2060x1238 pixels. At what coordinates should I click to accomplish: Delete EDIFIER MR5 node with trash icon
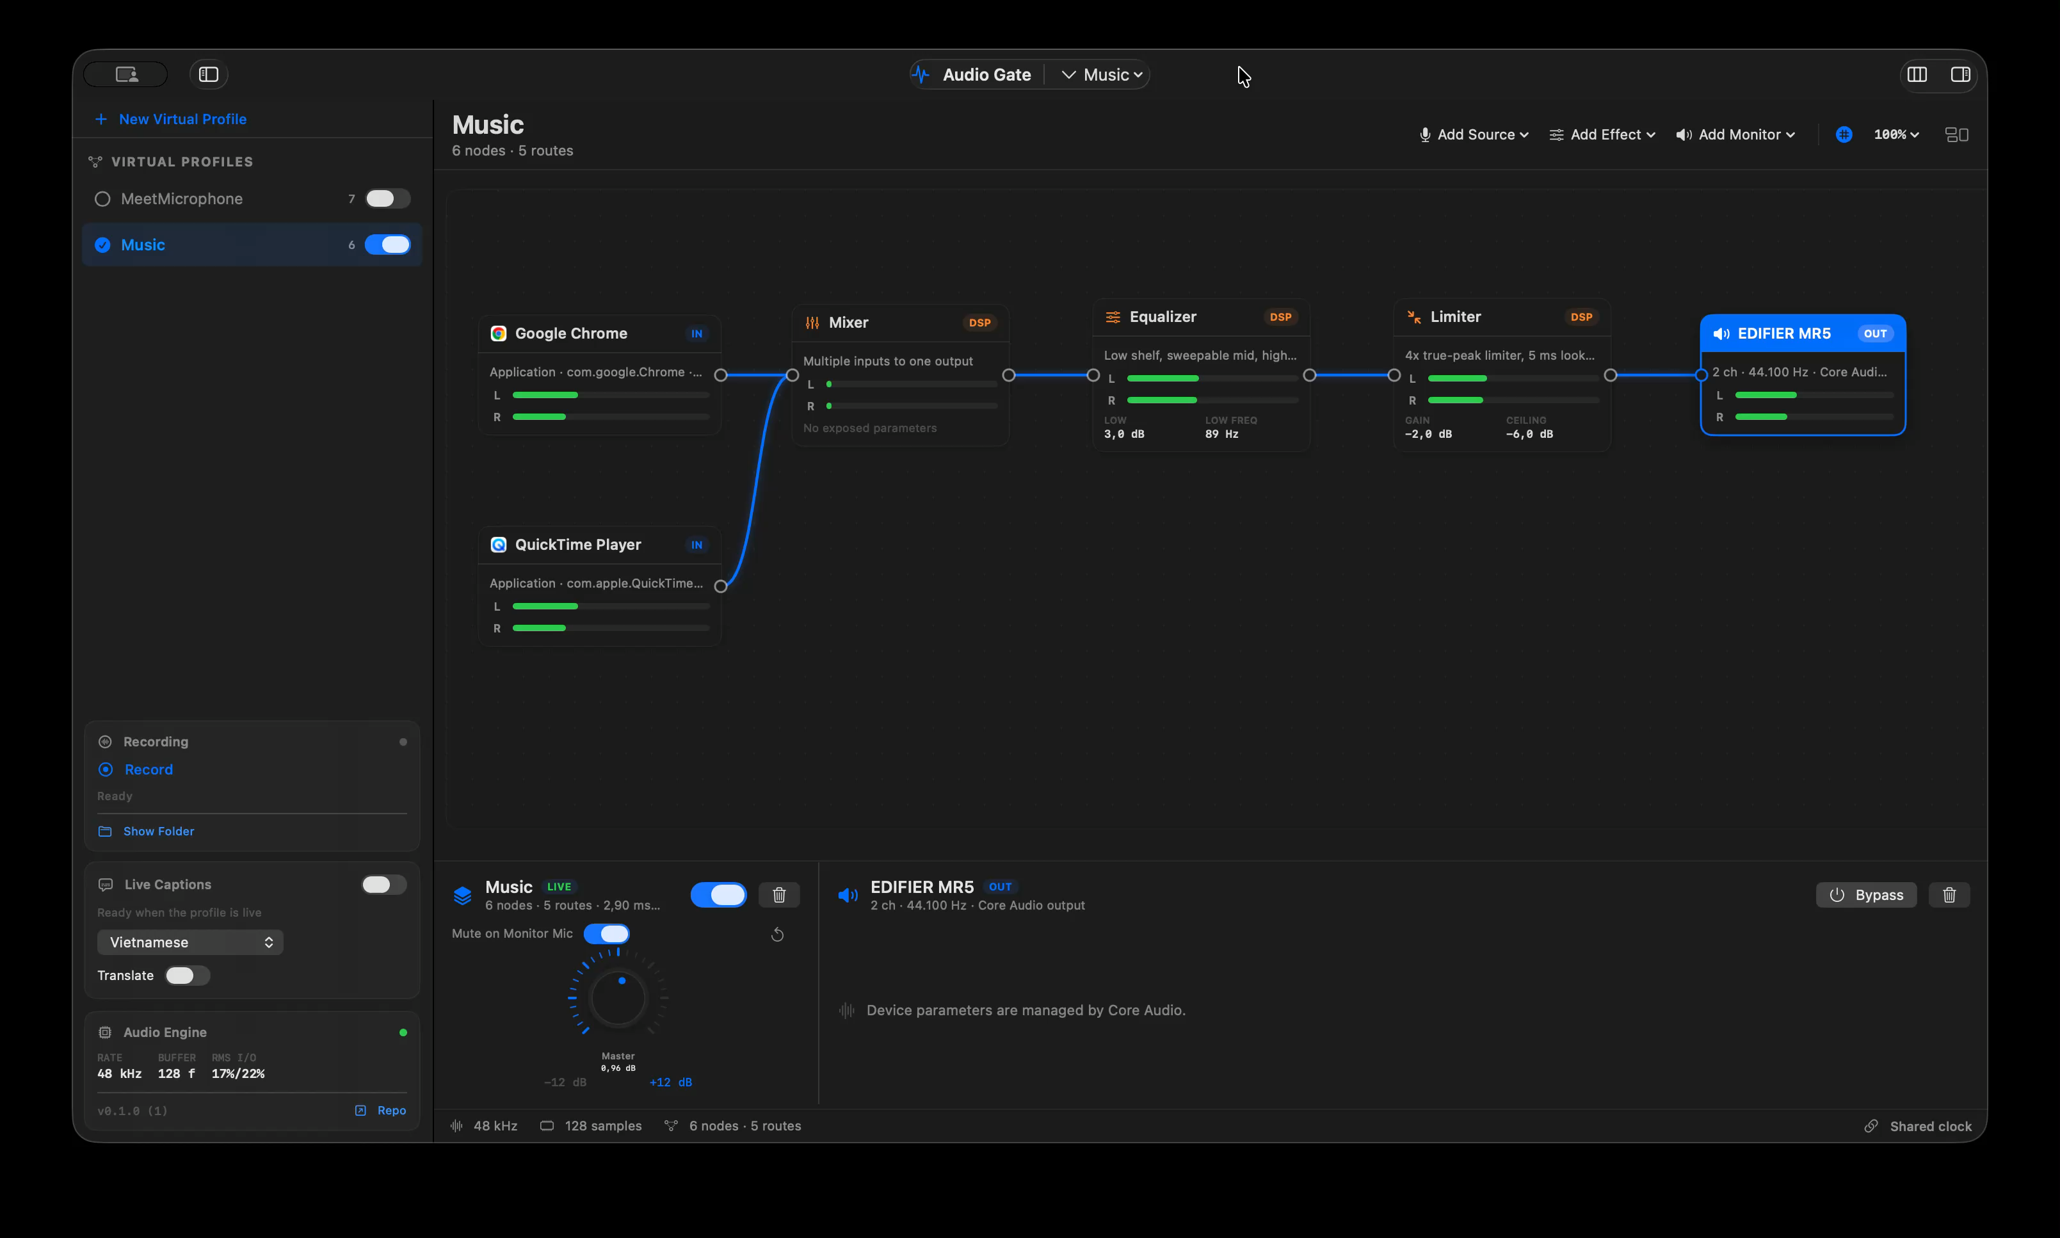1949,895
